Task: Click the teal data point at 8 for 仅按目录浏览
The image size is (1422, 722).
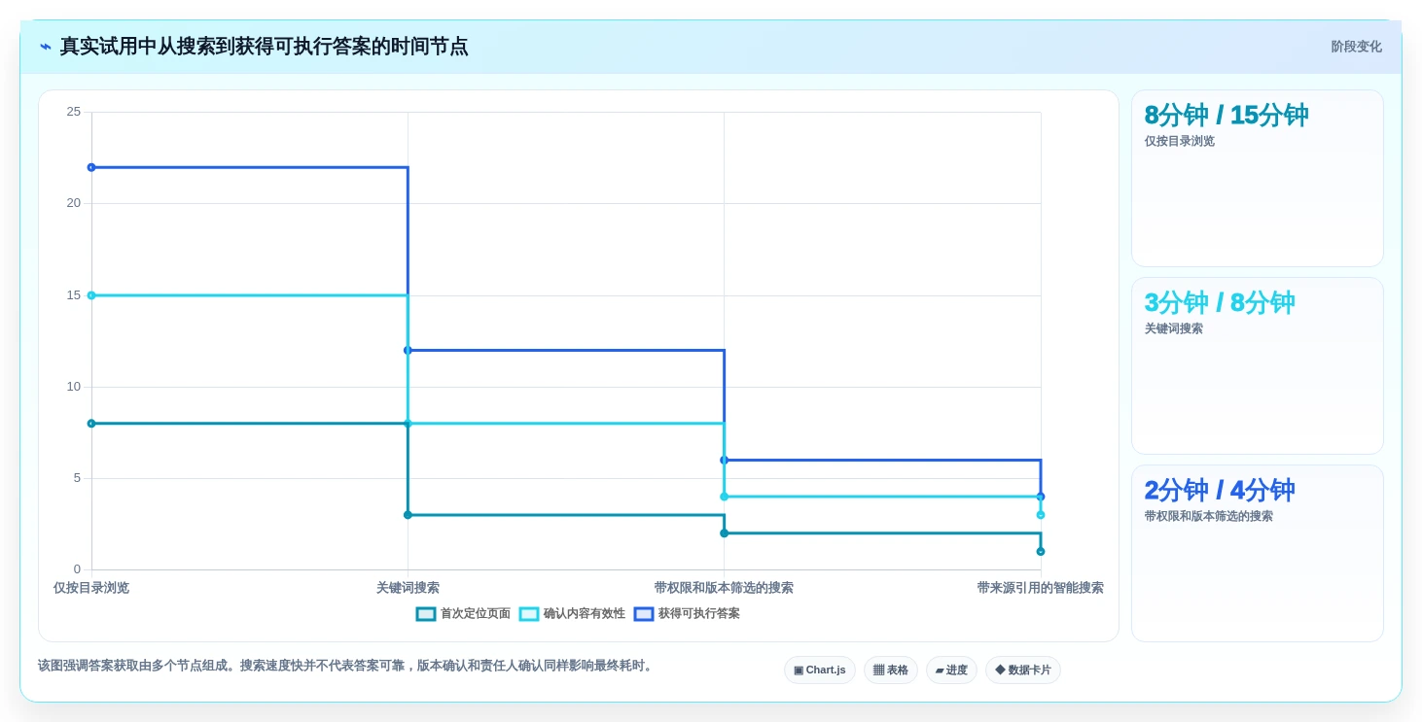Action: pos(91,424)
